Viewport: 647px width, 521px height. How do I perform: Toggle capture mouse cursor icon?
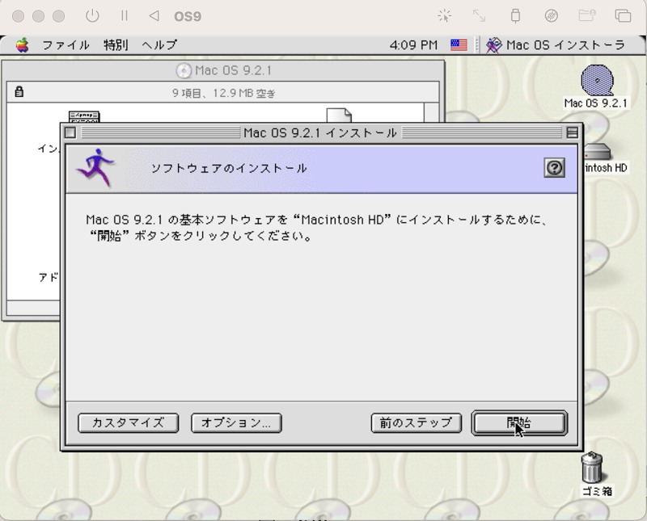point(444,16)
